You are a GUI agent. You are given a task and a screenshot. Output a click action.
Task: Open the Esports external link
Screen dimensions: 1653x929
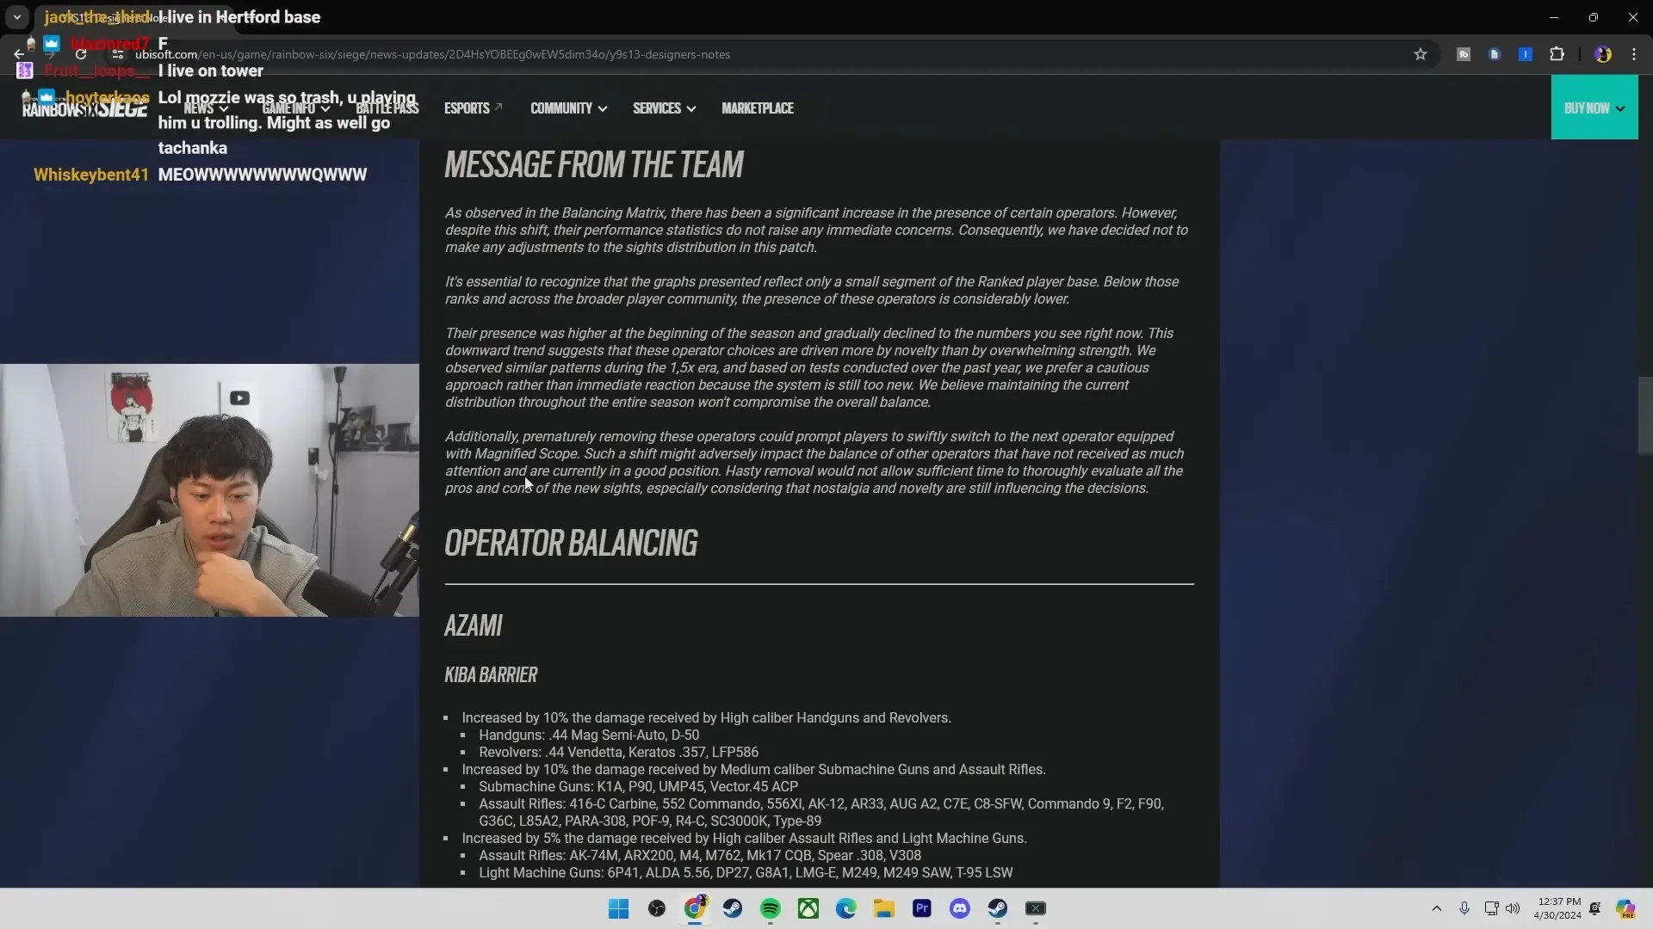(x=473, y=108)
